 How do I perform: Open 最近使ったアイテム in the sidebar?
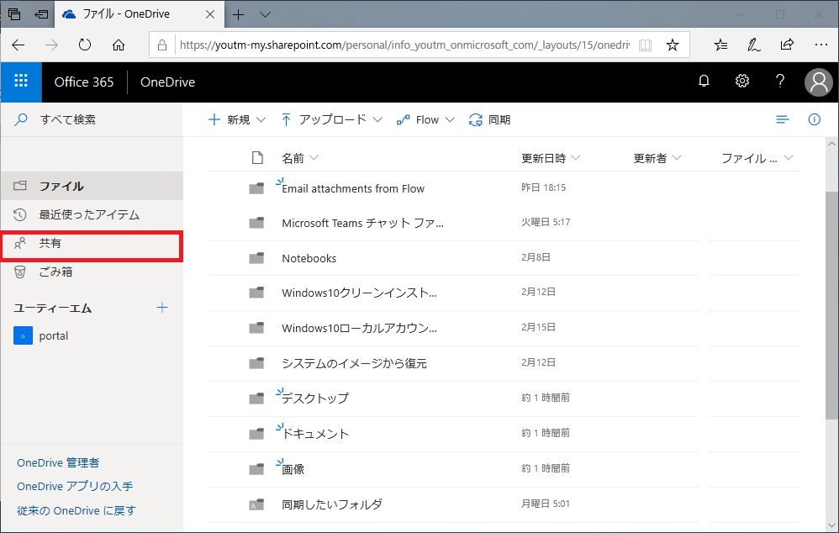(x=92, y=214)
